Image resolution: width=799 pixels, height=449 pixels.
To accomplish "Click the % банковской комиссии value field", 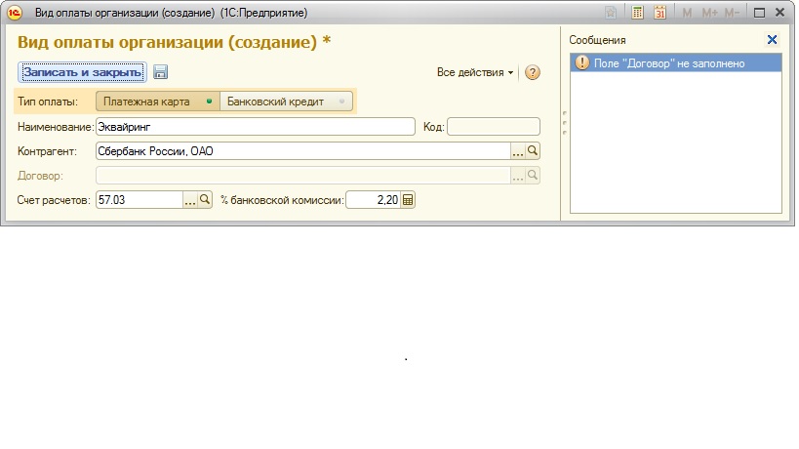I will 373,199.
